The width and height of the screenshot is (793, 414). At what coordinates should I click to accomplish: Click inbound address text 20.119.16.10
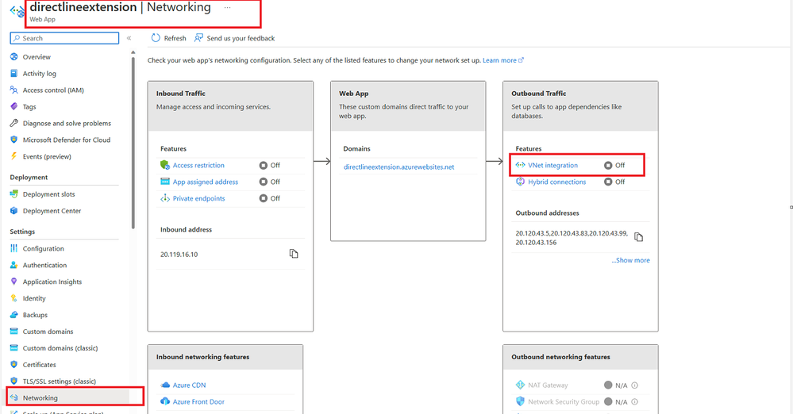tap(179, 255)
